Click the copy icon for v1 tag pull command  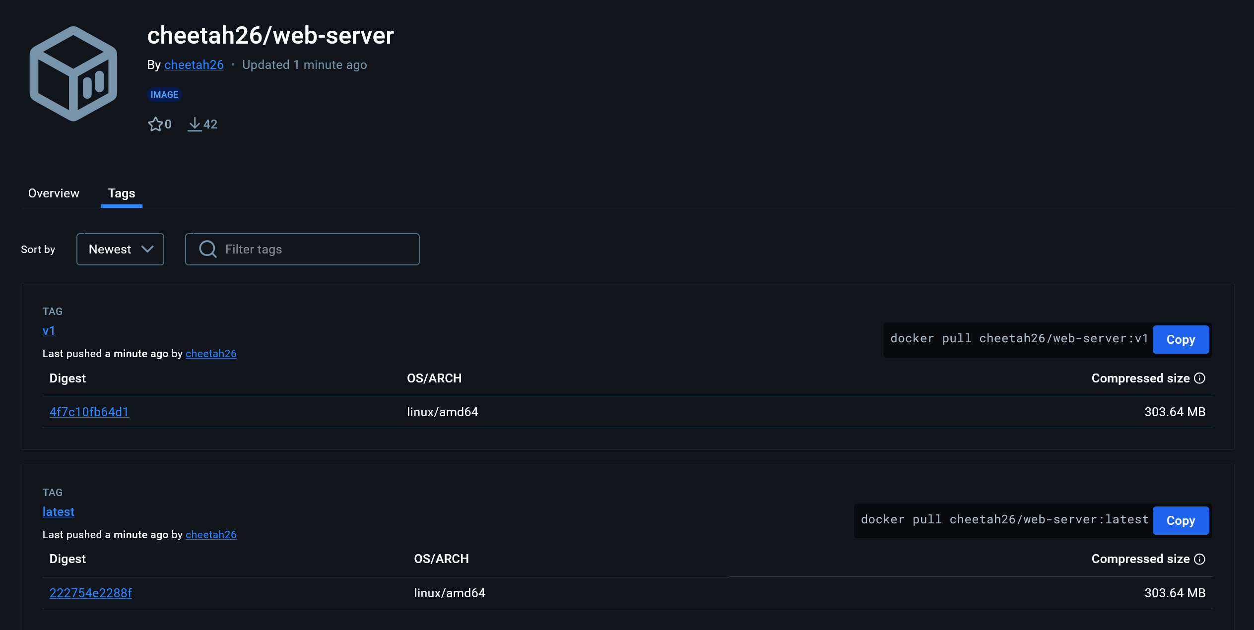(x=1181, y=339)
